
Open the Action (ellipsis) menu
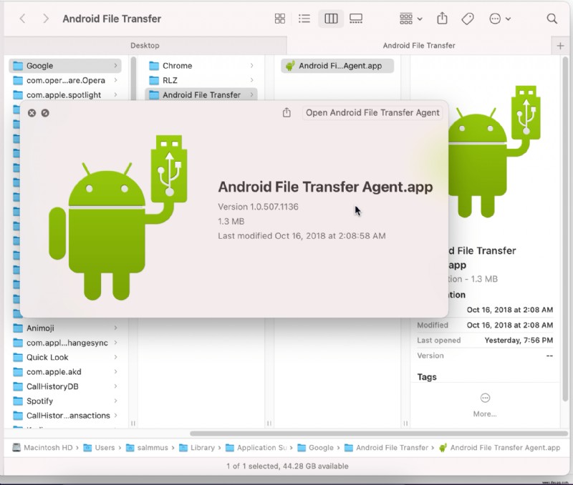(x=500, y=19)
